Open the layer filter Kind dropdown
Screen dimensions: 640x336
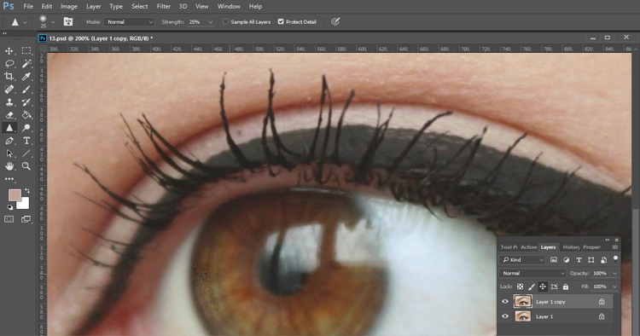523,260
